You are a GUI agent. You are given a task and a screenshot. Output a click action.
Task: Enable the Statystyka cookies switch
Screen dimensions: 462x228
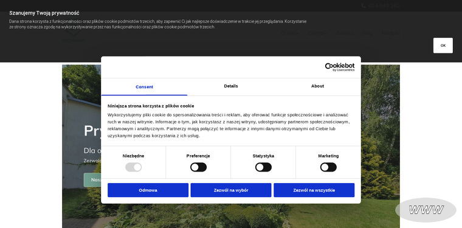[x=263, y=167]
